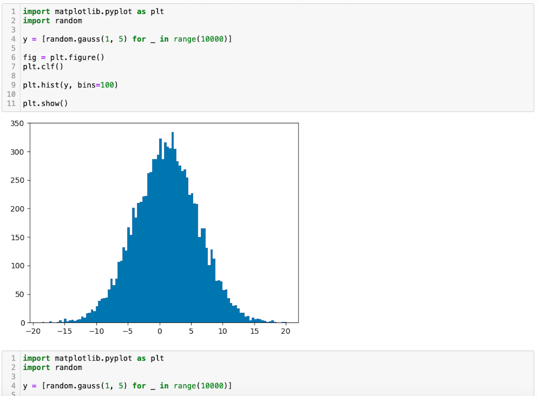Click 'import random' in the first cell
Screen dimensions: 538x396
tap(52, 21)
